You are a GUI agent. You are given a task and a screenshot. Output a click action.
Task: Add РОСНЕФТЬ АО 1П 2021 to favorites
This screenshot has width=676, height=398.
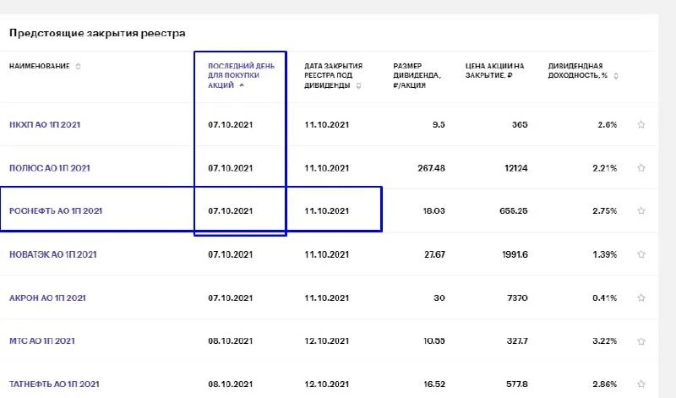coord(641,211)
